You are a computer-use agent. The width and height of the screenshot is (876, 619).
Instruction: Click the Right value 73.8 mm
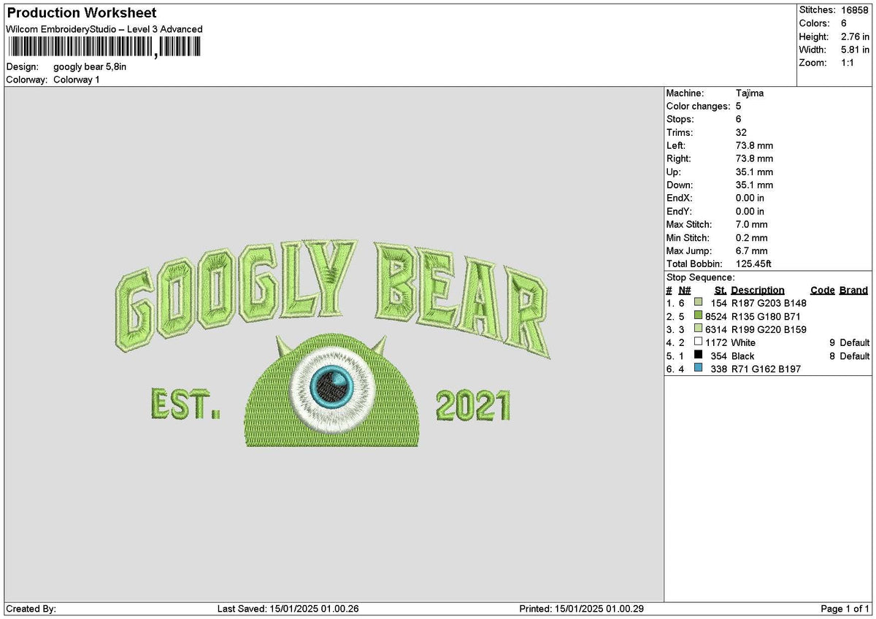[754, 158]
